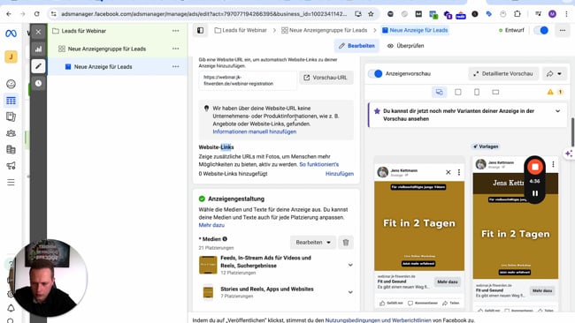Switch to the Bearbeiten tab

[356, 46]
